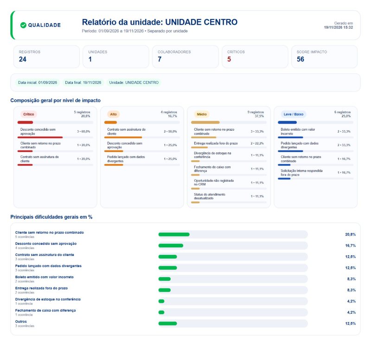The height and width of the screenshot is (342, 371).
Task: Click "Desconto concedido sem aprovação" in the Crítico card
Action: (38, 132)
